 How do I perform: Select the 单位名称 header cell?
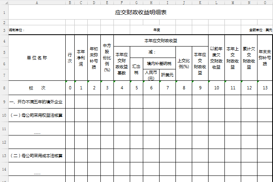point(37,58)
